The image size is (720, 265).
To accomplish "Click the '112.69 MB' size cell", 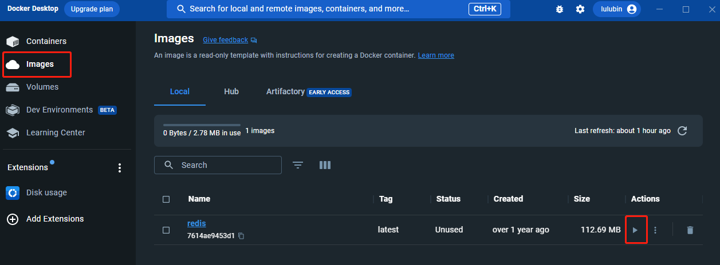I will tap(601, 230).
